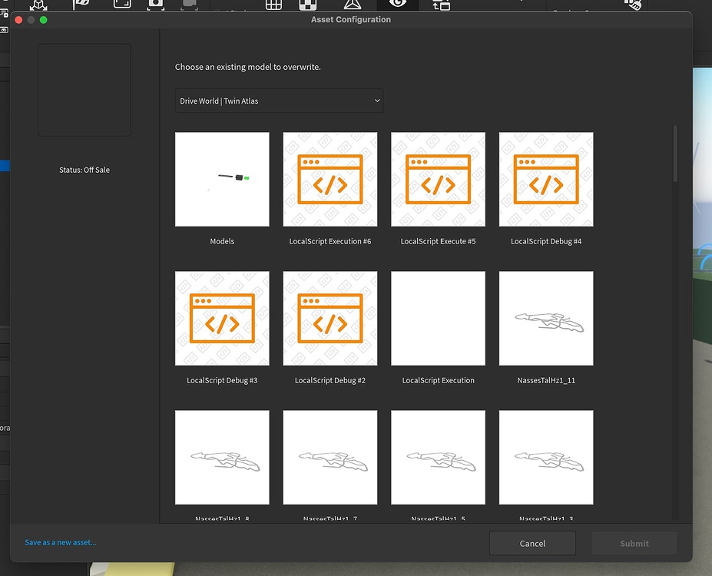Open the Drive World Twin Atlas dropdown
Image resolution: width=712 pixels, height=576 pixels.
tap(279, 100)
